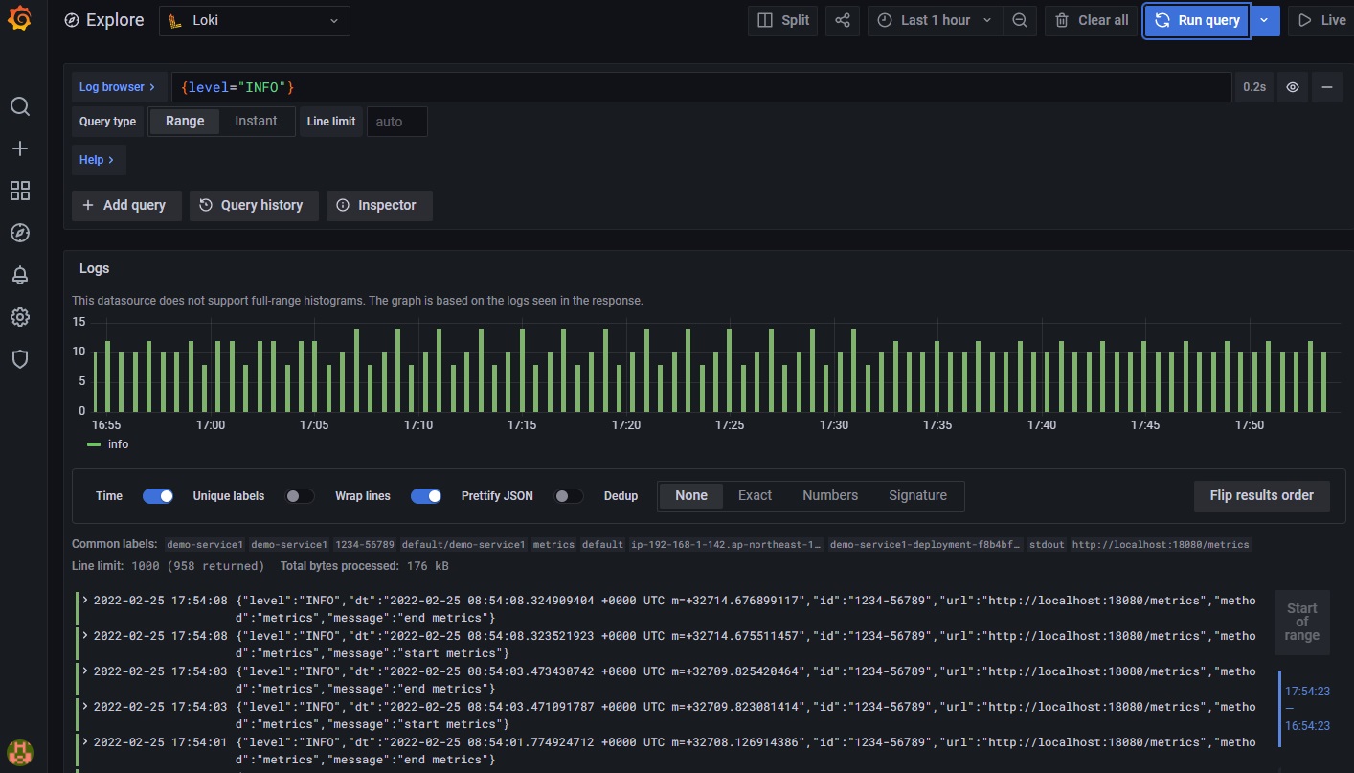
Task: Open the Server Admin shield icon
Action: tap(20, 359)
